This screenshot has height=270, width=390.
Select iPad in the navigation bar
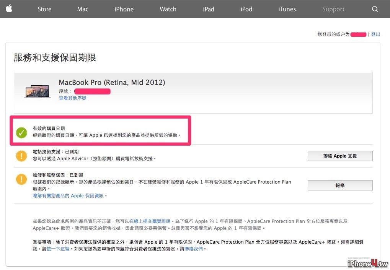coord(209,9)
